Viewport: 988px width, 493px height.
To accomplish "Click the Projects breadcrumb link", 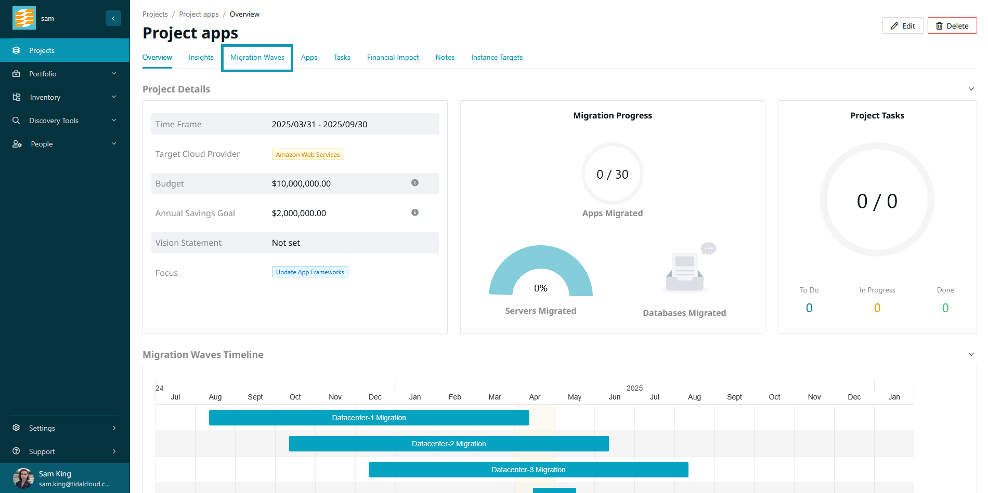I will point(155,14).
